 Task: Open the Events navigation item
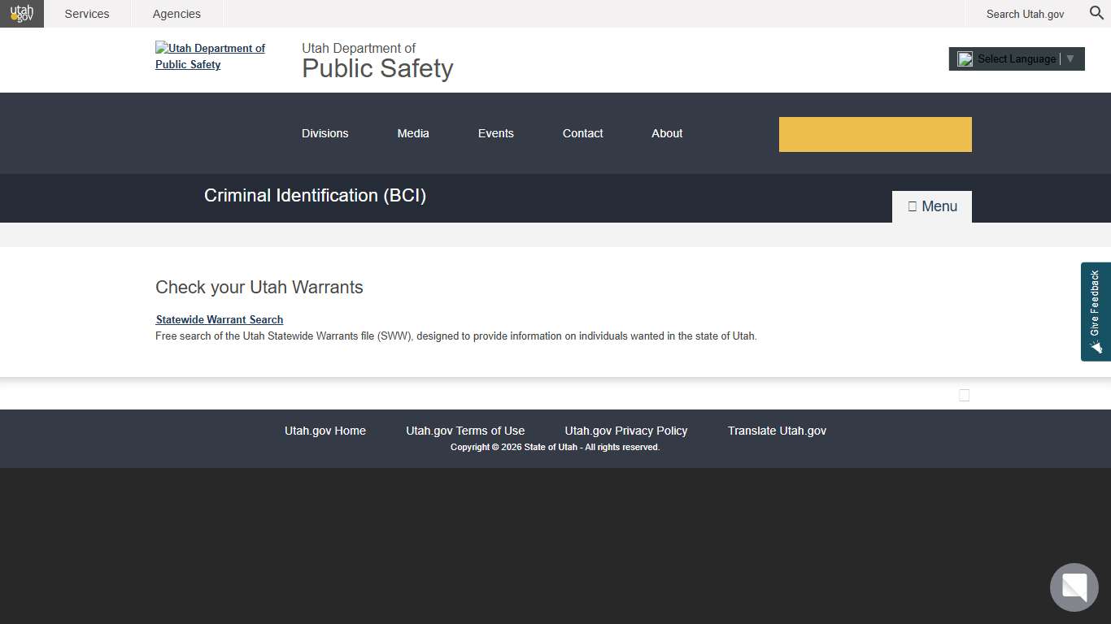point(495,133)
